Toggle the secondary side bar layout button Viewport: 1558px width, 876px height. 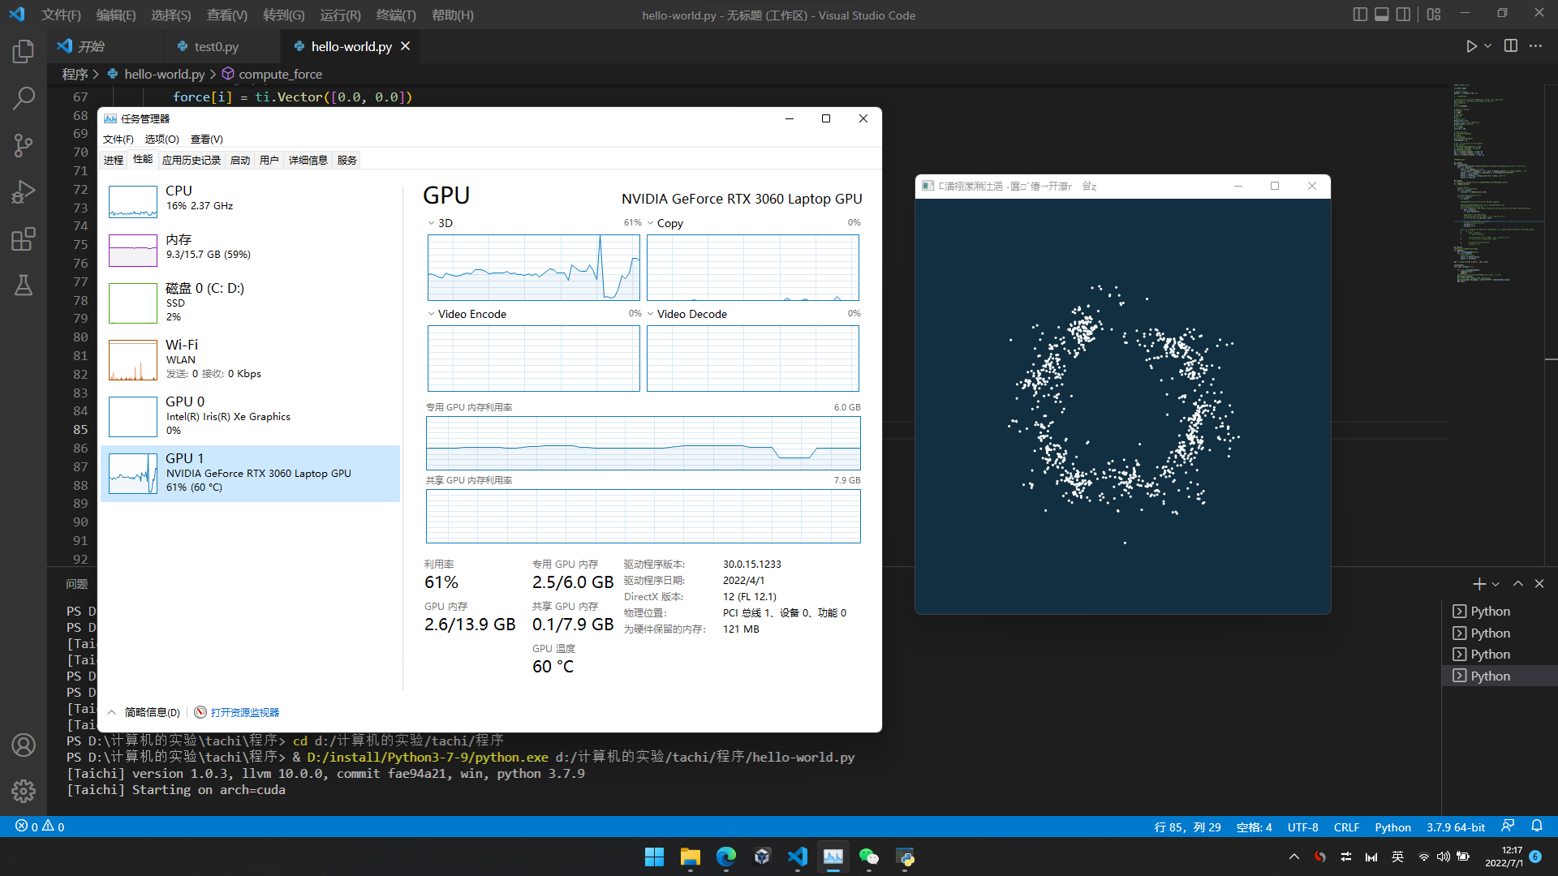1403,15
